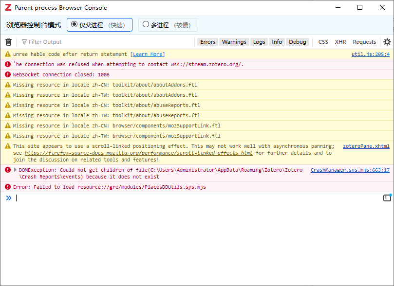Toggle the Logs filter
This screenshot has width=394, height=286.
[259, 42]
